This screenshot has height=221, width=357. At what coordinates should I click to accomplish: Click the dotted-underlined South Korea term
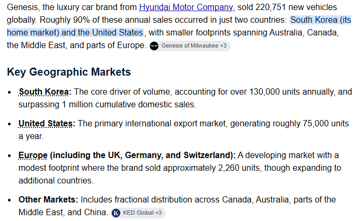[43, 92]
